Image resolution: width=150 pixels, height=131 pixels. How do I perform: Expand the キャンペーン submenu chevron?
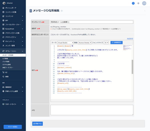pyautogui.click(x=22, y=41)
